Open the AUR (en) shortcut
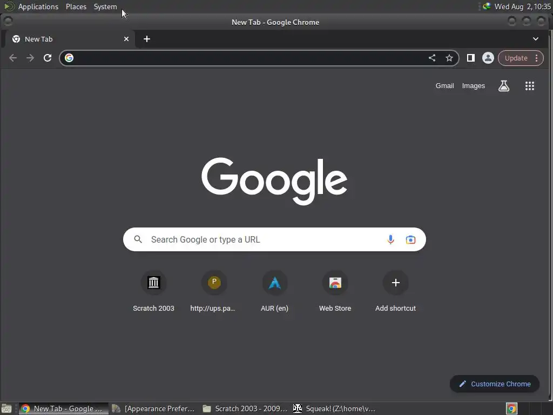This screenshot has width=553, height=415. click(x=274, y=291)
